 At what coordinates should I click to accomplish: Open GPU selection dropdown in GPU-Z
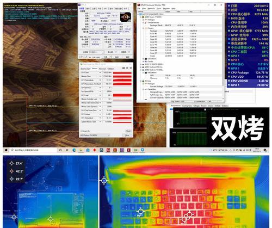95,135
